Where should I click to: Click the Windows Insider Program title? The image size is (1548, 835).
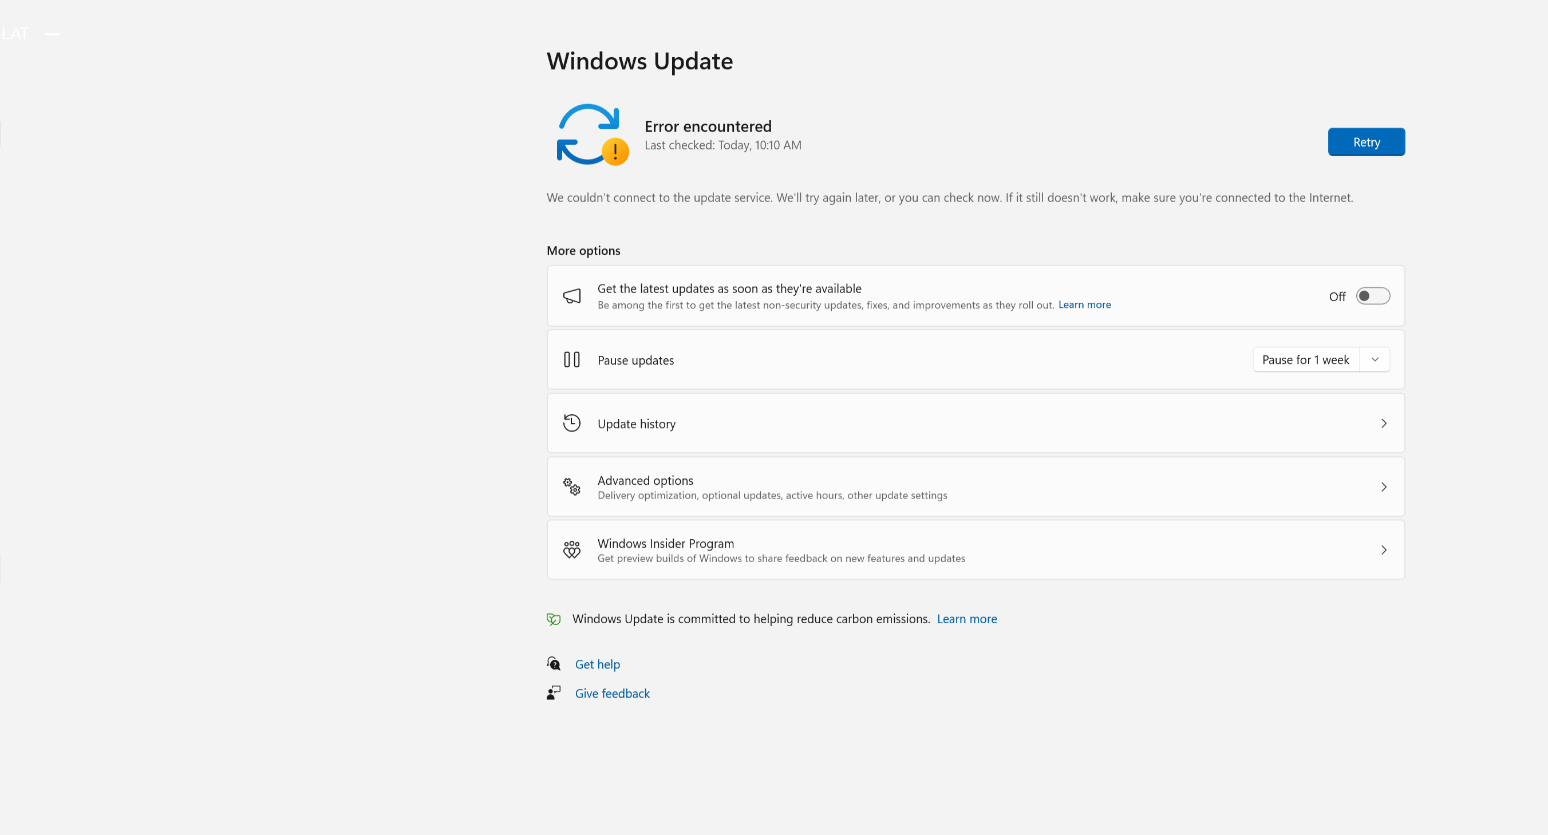coord(666,544)
